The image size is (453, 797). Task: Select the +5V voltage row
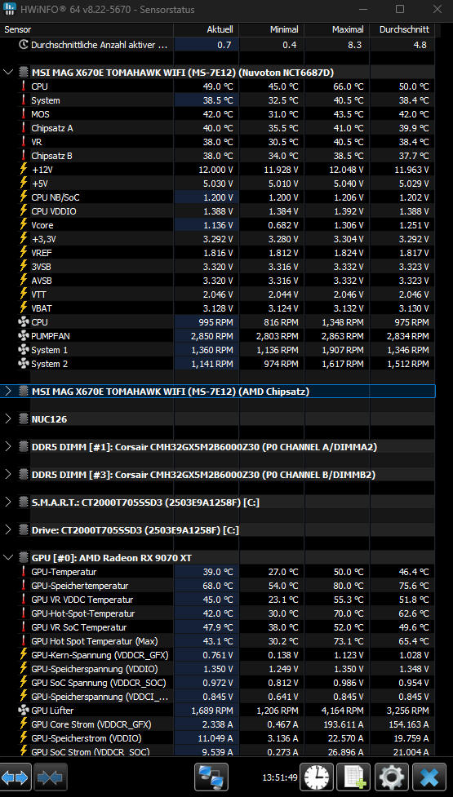[218, 184]
